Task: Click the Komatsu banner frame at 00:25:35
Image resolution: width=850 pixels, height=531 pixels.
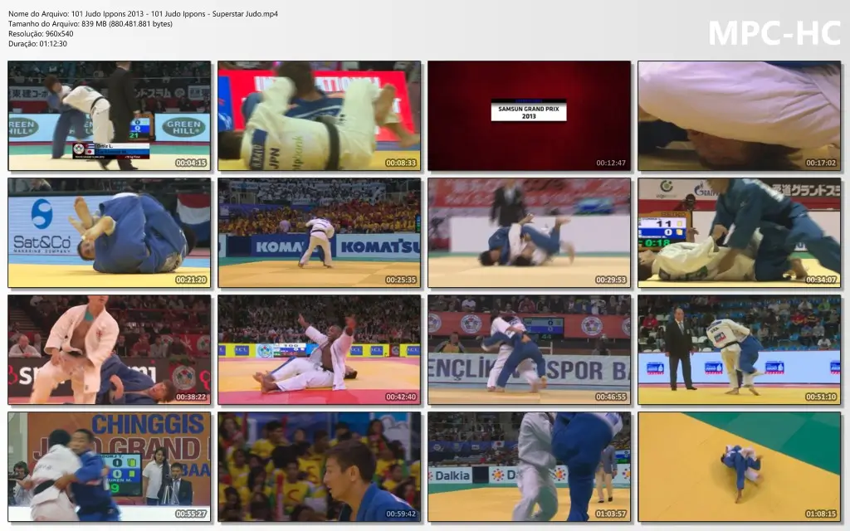Action: [320, 232]
